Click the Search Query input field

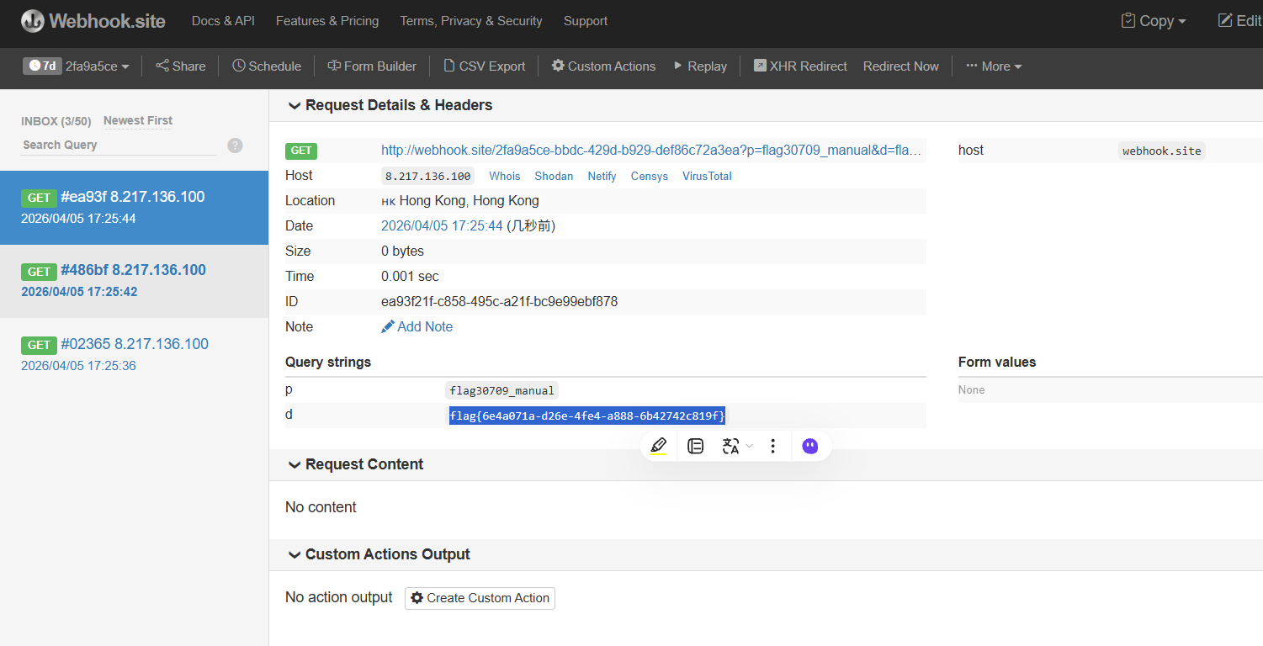tap(118, 146)
